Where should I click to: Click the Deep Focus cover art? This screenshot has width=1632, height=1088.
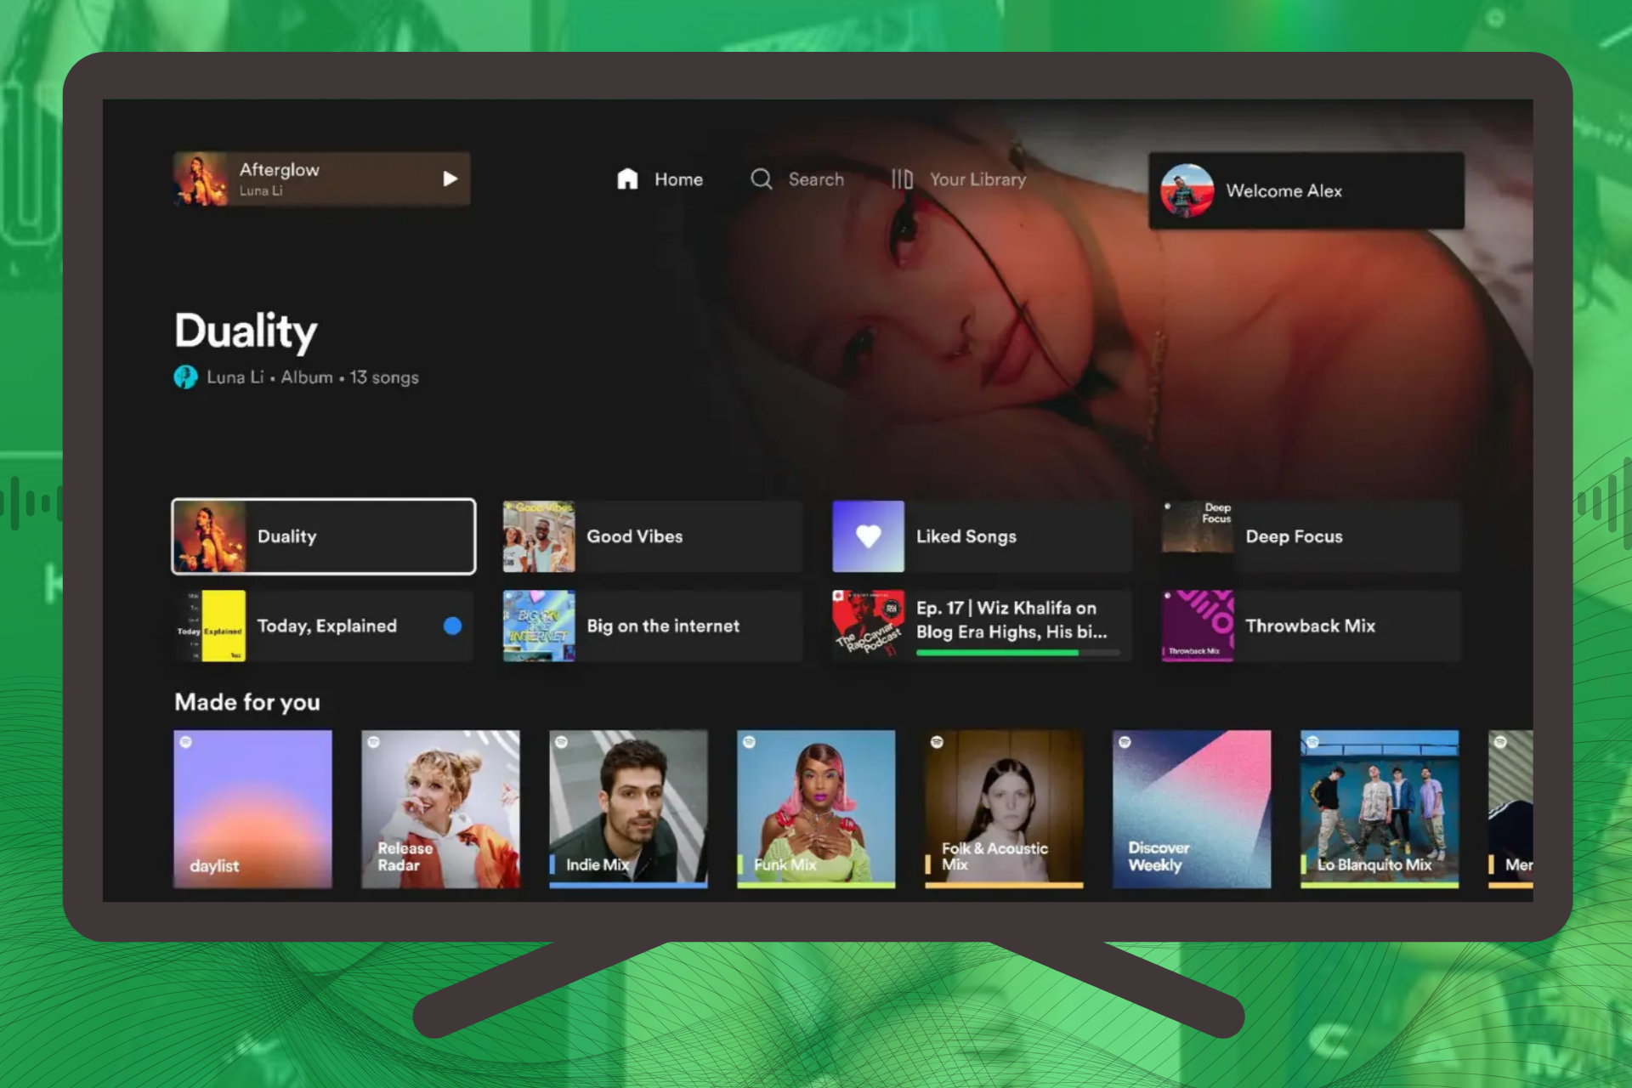click(1198, 536)
